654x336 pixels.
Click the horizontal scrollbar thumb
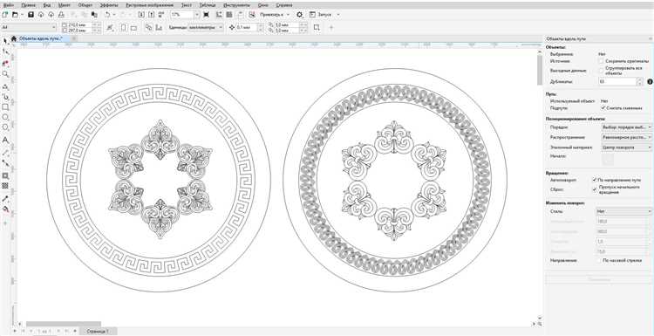[x=64, y=324]
